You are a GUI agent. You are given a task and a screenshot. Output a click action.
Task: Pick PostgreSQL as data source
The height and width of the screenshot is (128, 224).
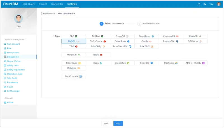pos(171,41)
